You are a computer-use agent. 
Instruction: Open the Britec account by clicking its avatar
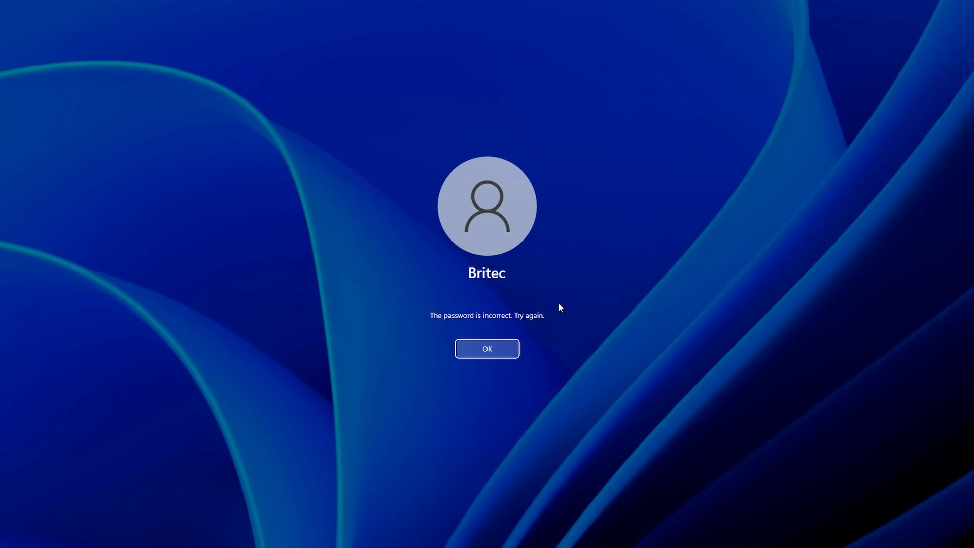click(486, 206)
